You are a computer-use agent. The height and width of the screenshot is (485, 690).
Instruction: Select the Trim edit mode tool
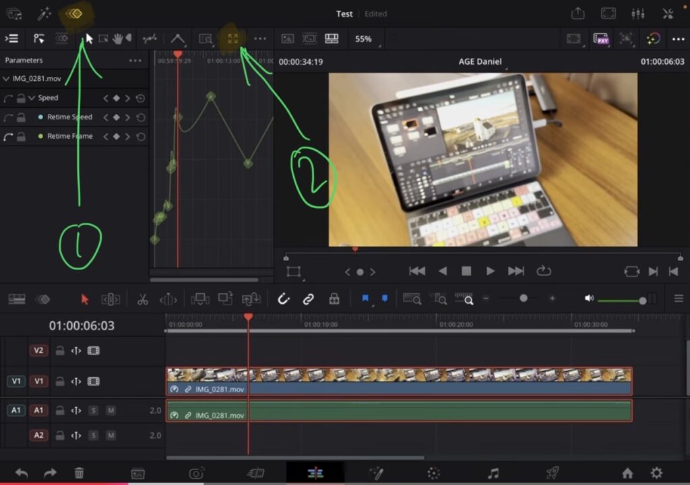tap(111, 299)
